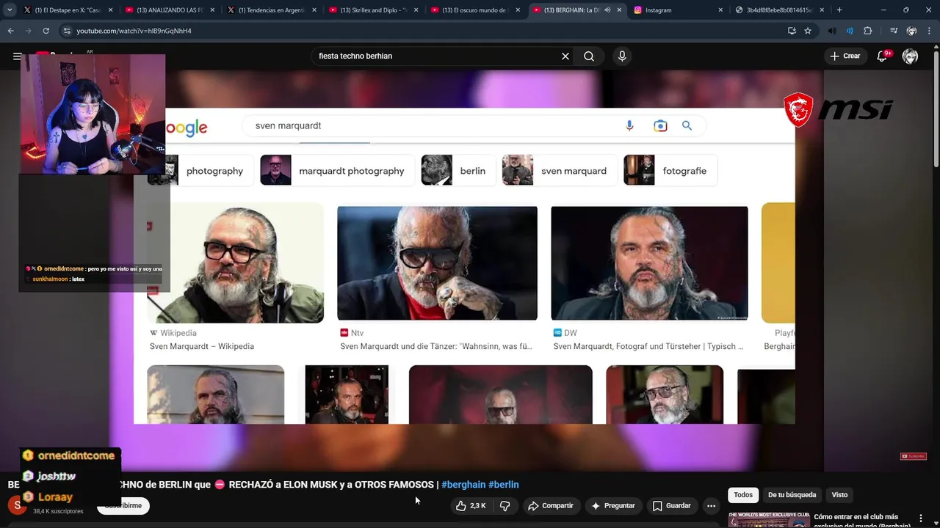Click the install app icon in the address bar
Screen dimensions: 940x528
coord(792,31)
